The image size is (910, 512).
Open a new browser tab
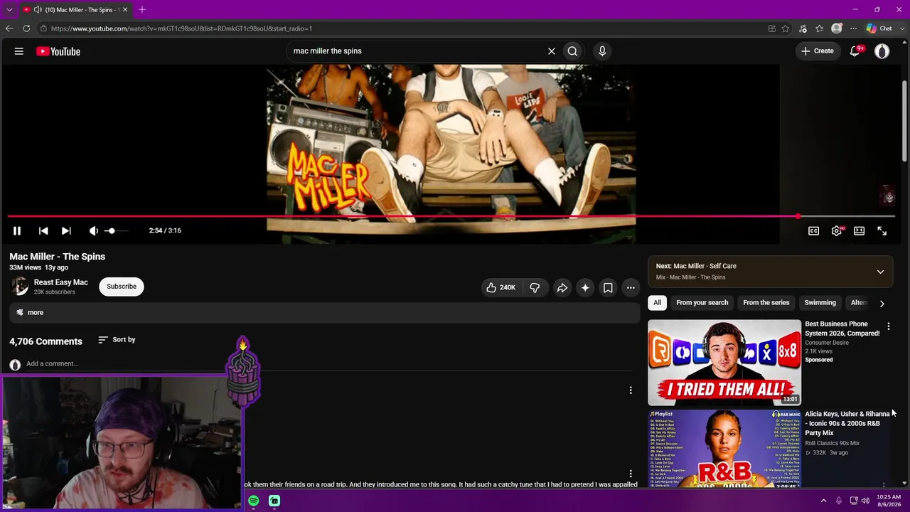coord(142,10)
